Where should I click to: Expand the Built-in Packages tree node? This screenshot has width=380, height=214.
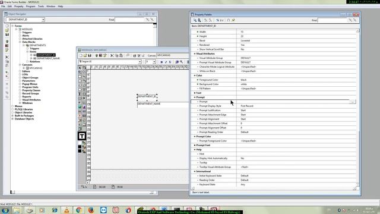12,116
